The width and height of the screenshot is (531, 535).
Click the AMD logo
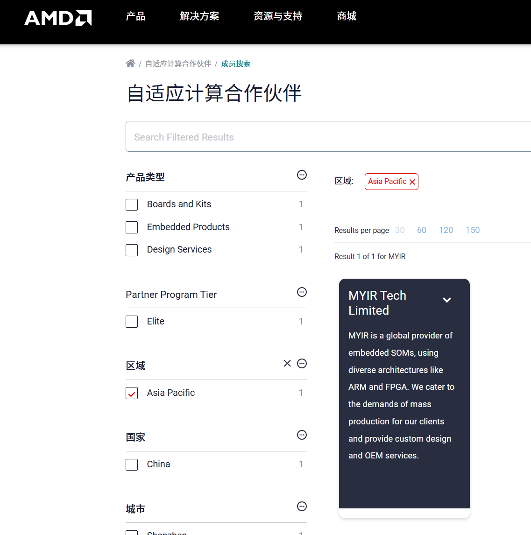58,18
